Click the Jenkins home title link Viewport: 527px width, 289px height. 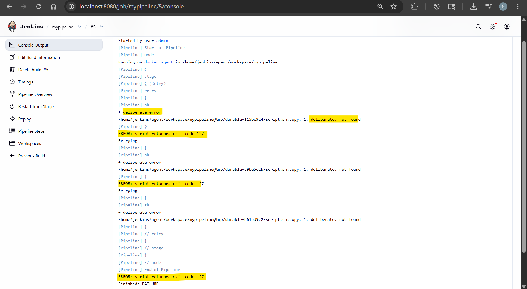pyautogui.click(x=32, y=27)
